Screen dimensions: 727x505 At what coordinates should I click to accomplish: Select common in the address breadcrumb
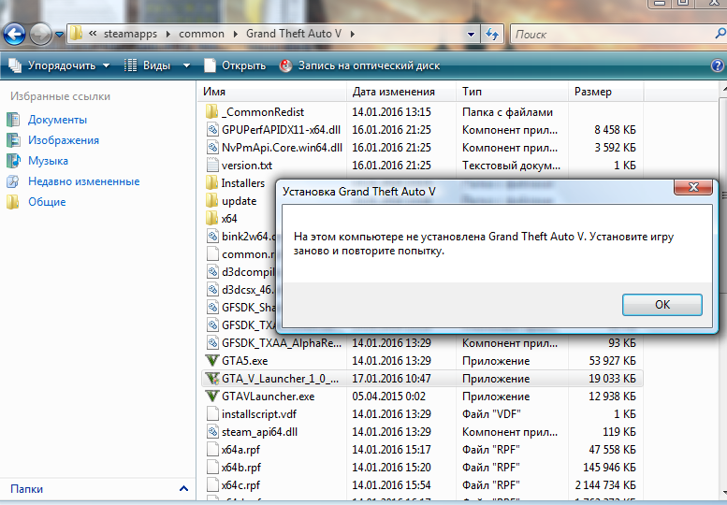tap(201, 34)
